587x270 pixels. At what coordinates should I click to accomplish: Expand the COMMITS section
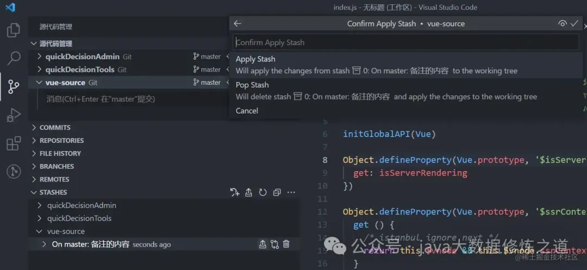pyautogui.click(x=55, y=128)
